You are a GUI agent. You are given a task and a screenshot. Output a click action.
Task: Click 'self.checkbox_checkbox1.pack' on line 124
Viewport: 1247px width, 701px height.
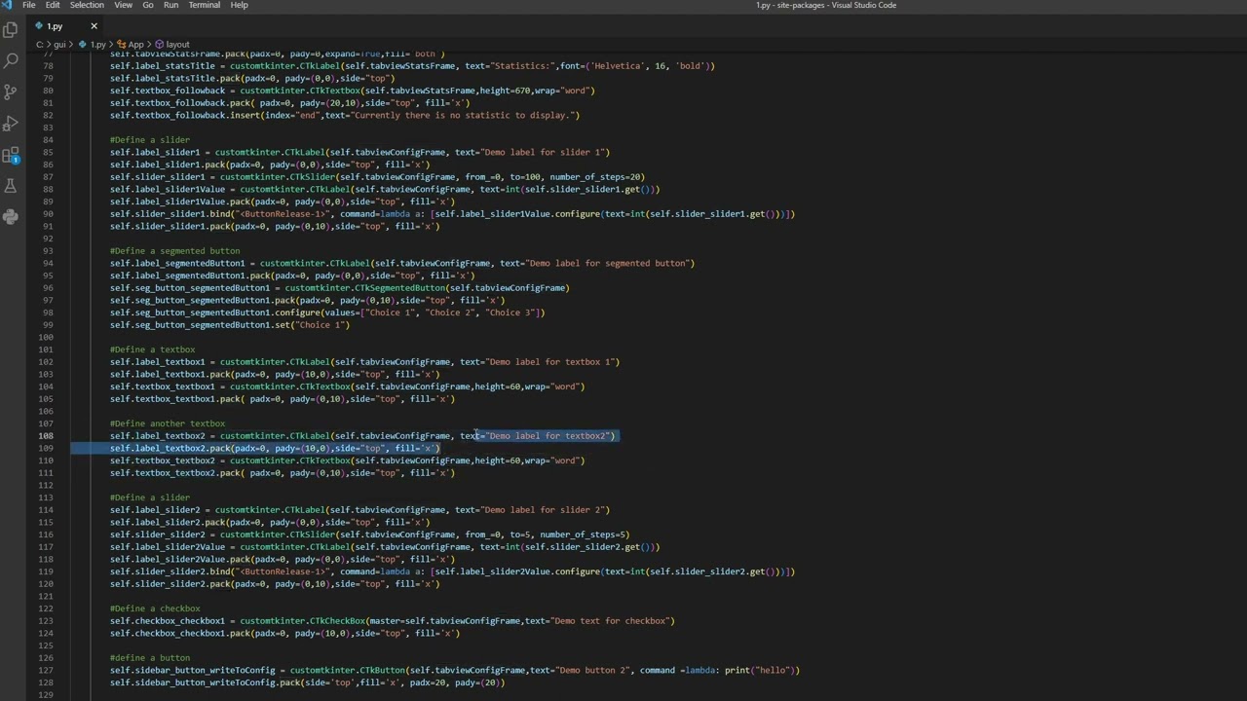[180, 633]
